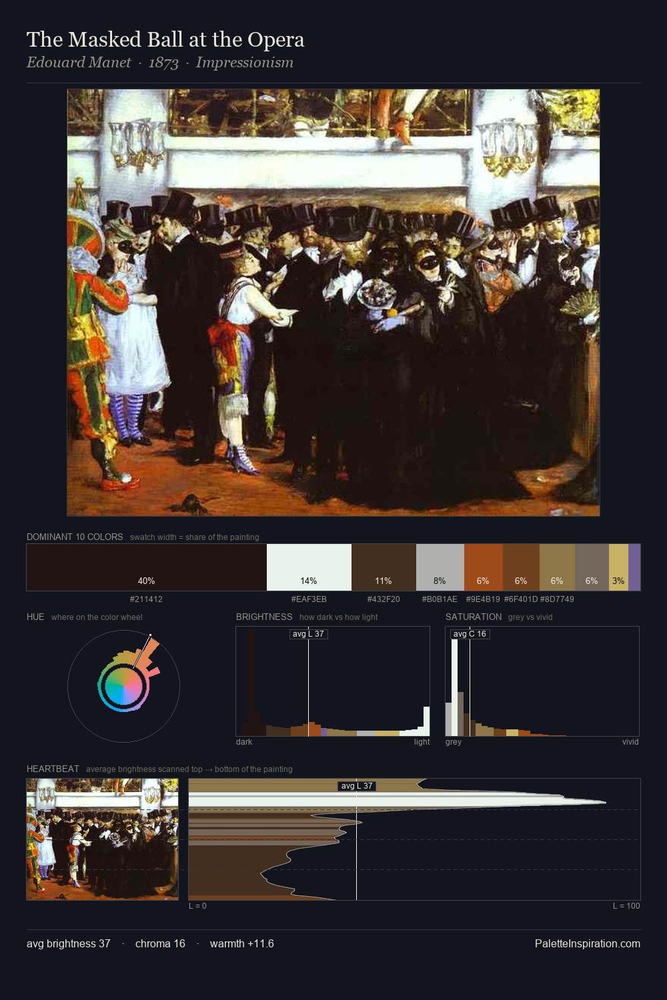
Task: Click the SATURATION section heading
Action: [474, 617]
